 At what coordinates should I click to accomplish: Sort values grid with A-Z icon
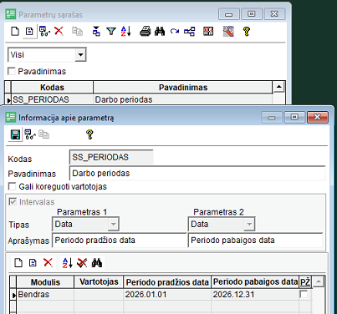68,262
